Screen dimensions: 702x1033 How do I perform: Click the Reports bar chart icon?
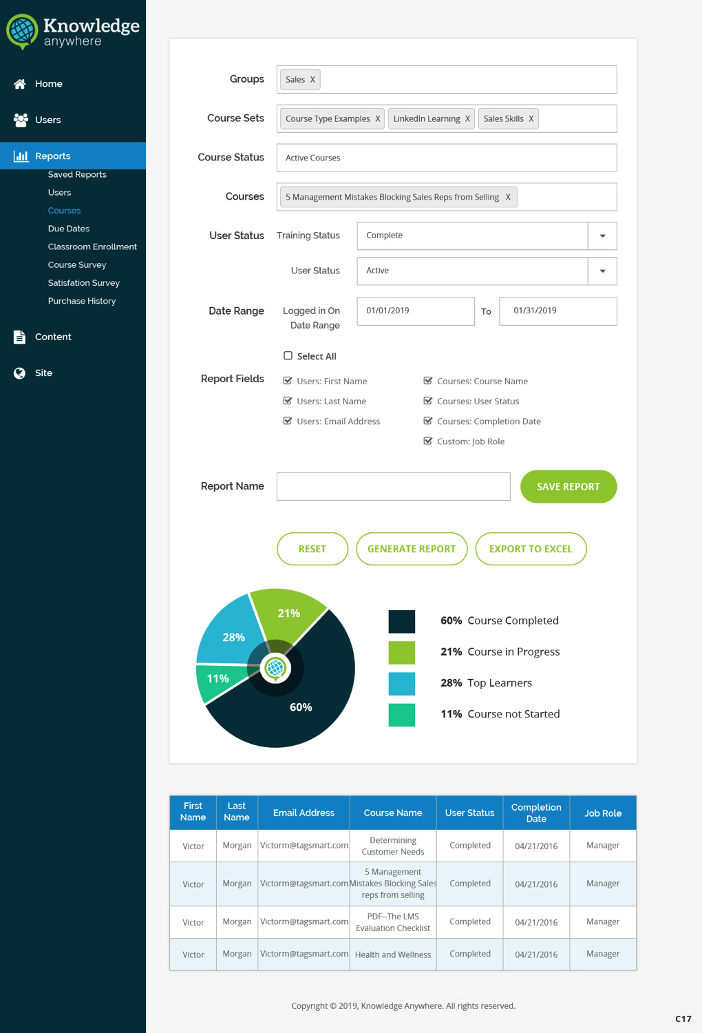point(21,156)
